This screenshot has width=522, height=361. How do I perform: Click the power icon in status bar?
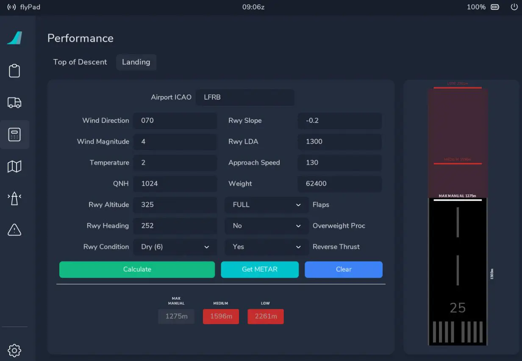pos(514,7)
